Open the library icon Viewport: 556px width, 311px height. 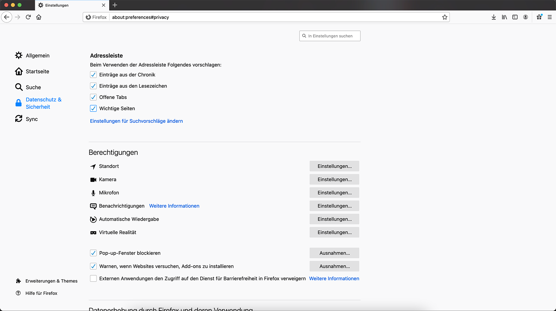[x=504, y=17]
